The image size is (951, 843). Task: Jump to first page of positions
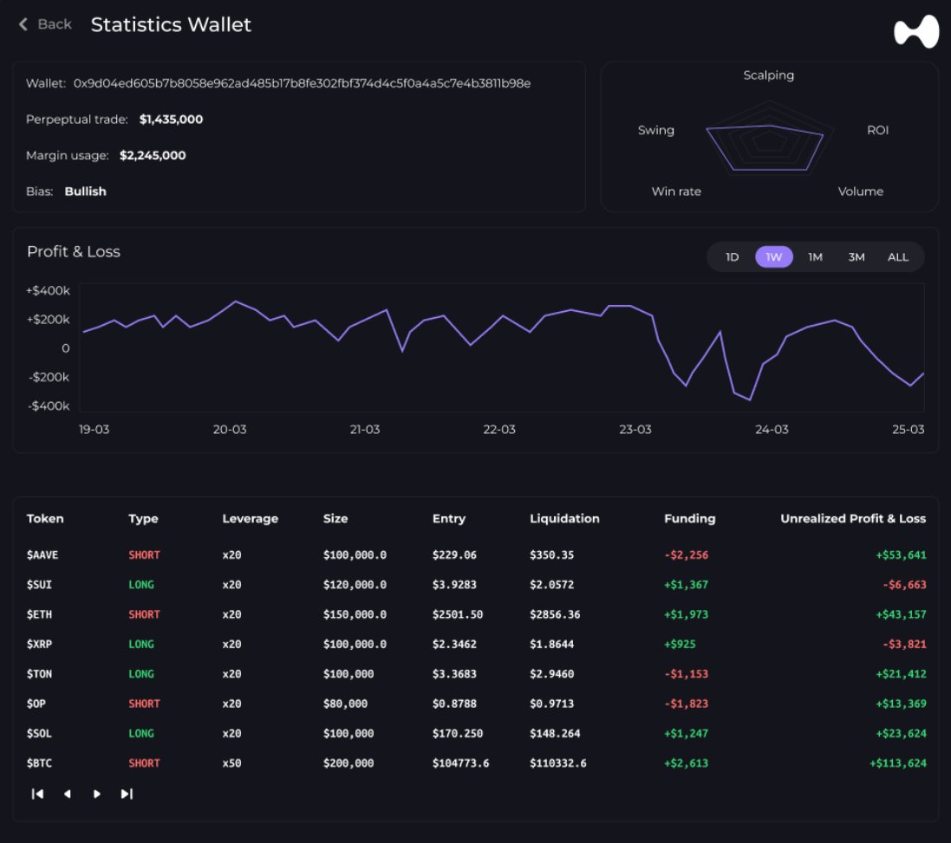click(37, 794)
